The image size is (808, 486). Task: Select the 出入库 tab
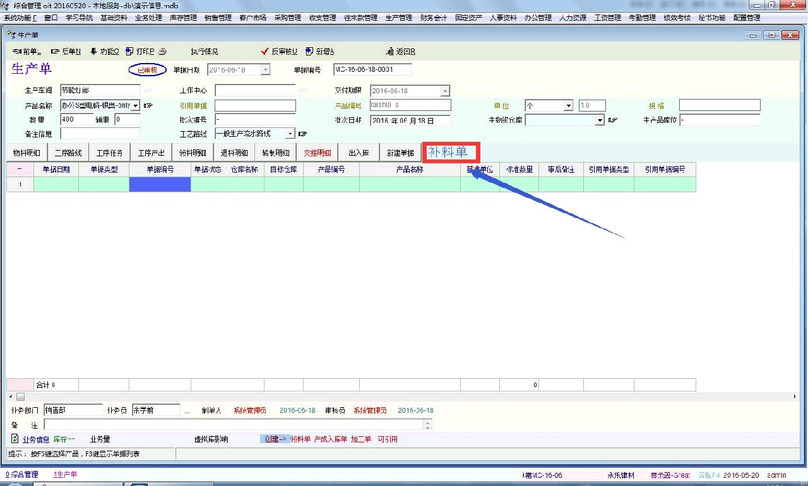pos(359,153)
